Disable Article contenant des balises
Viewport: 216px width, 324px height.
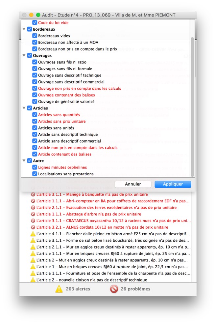pyautogui.click(x=35, y=154)
